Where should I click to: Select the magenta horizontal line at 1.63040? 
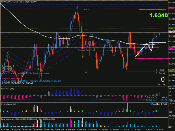[x=152, y=59]
